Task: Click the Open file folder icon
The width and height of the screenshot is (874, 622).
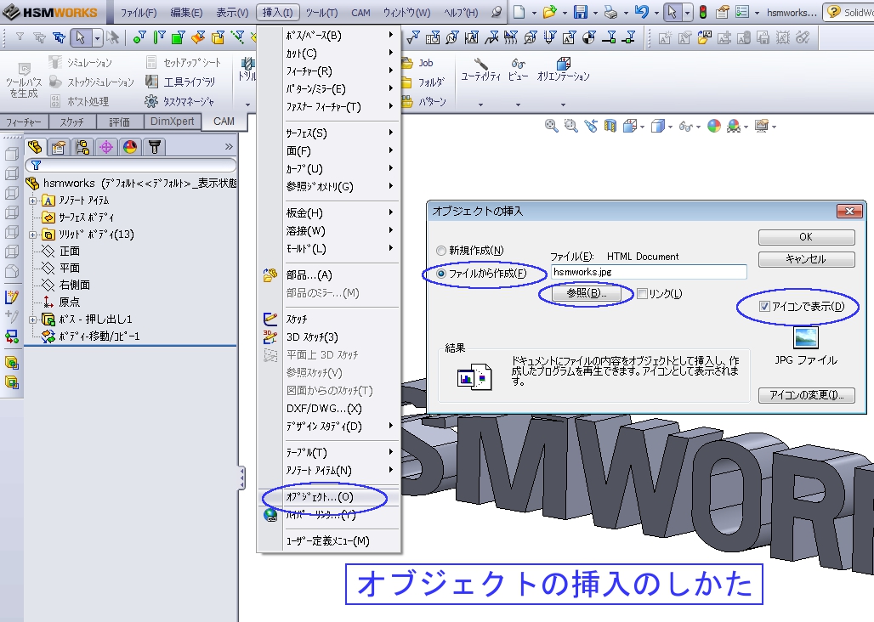Action: (x=549, y=12)
